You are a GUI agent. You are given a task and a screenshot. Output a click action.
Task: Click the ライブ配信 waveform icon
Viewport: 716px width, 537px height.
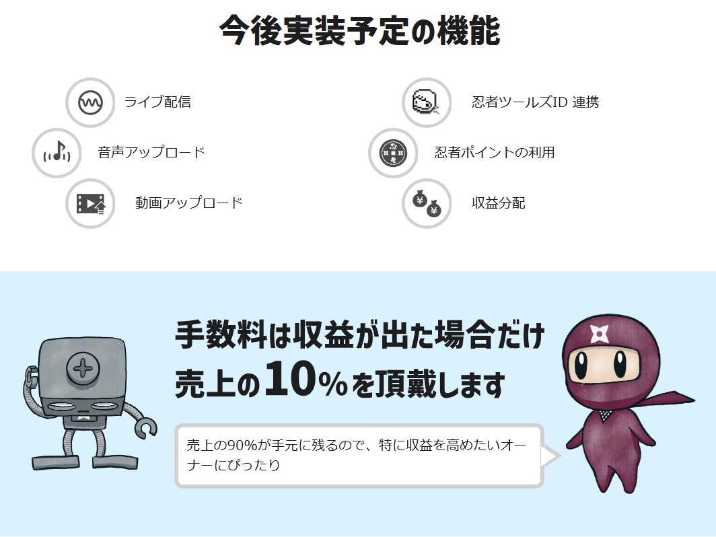[90, 102]
